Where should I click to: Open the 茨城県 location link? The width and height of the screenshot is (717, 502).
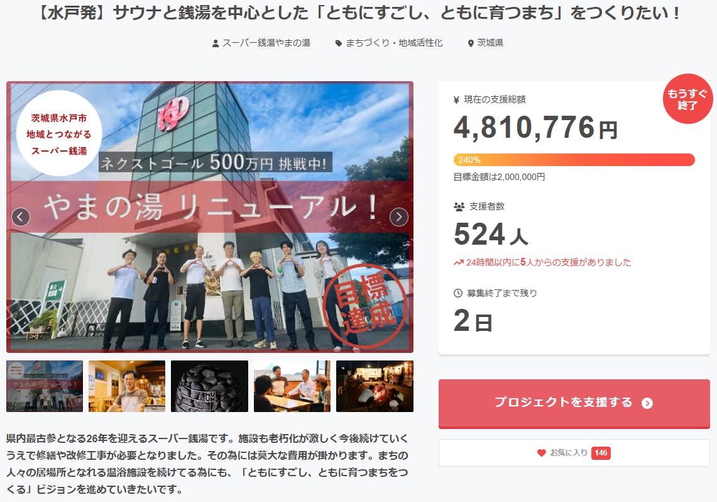point(490,43)
